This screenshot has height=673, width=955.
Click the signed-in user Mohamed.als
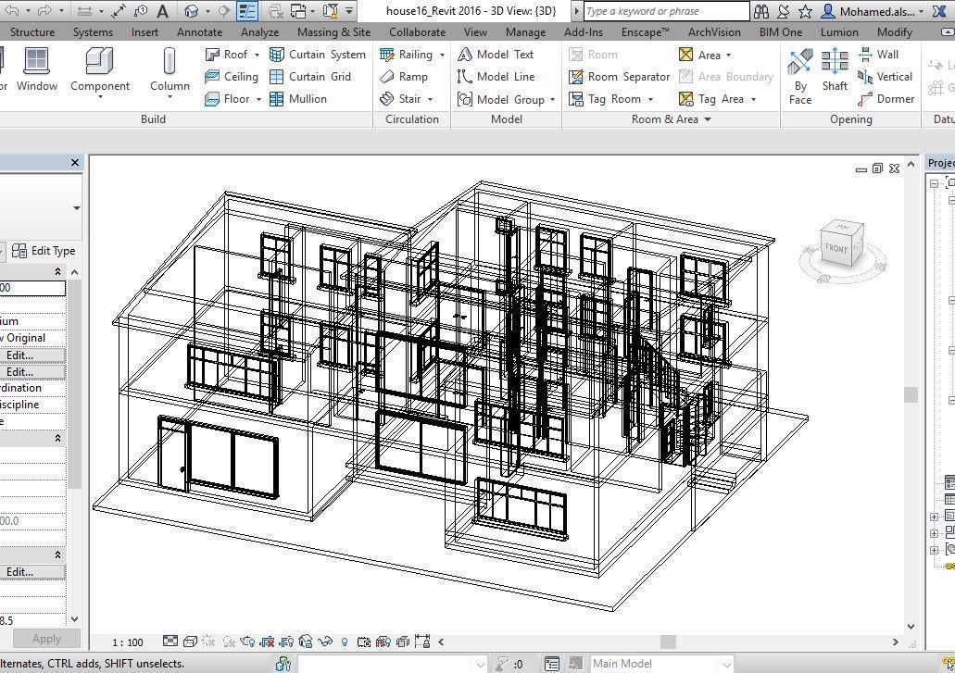point(873,11)
